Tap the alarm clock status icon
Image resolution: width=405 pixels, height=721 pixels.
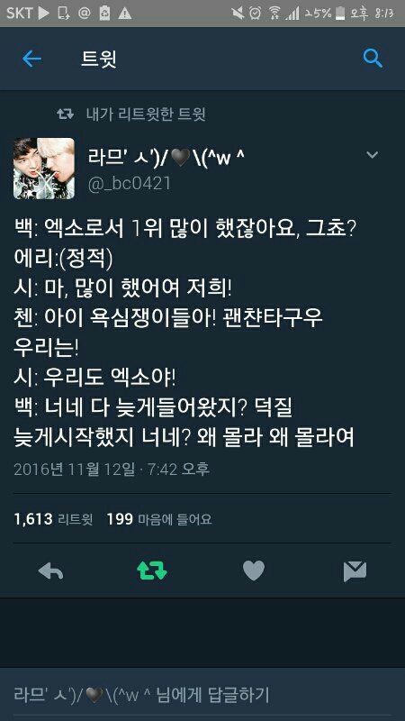[x=256, y=13]
